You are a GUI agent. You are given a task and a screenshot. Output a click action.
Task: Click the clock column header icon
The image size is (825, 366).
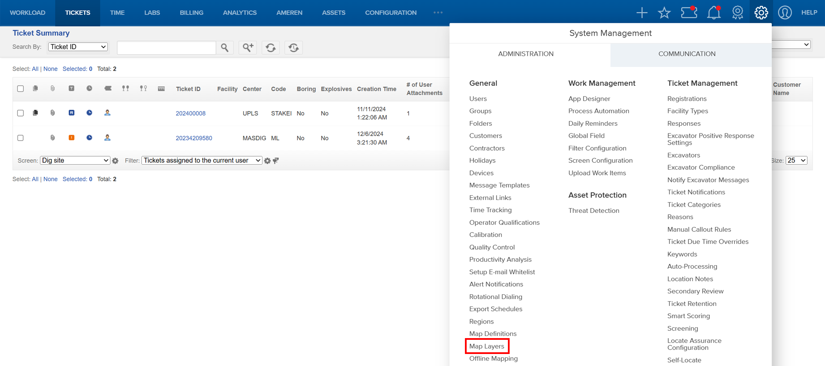[x=89, y=88]
